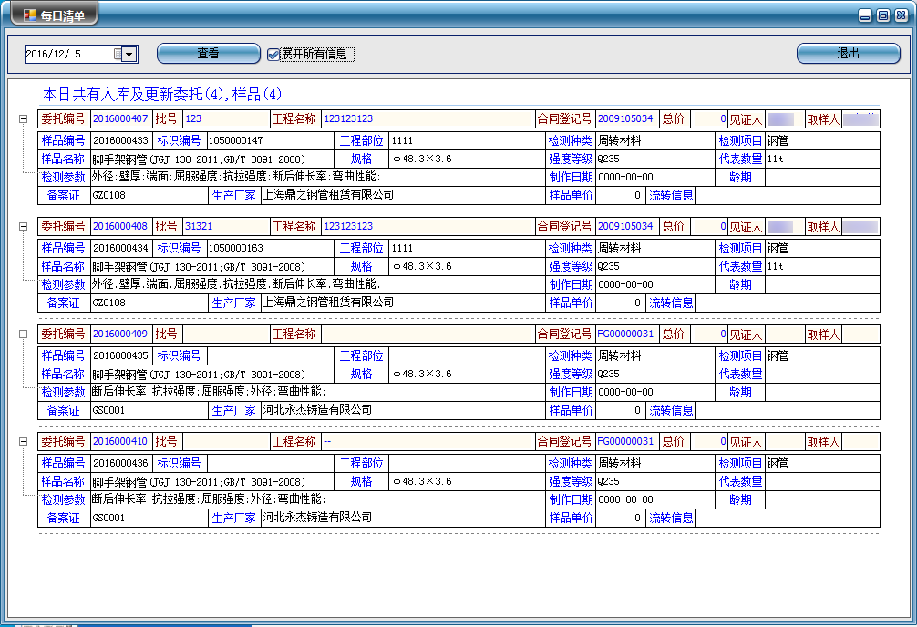This screenshot has height=627, width=917.
Task: Minimize the 每日清单 window
Action: pyautogui.click(x=866, y=15)
